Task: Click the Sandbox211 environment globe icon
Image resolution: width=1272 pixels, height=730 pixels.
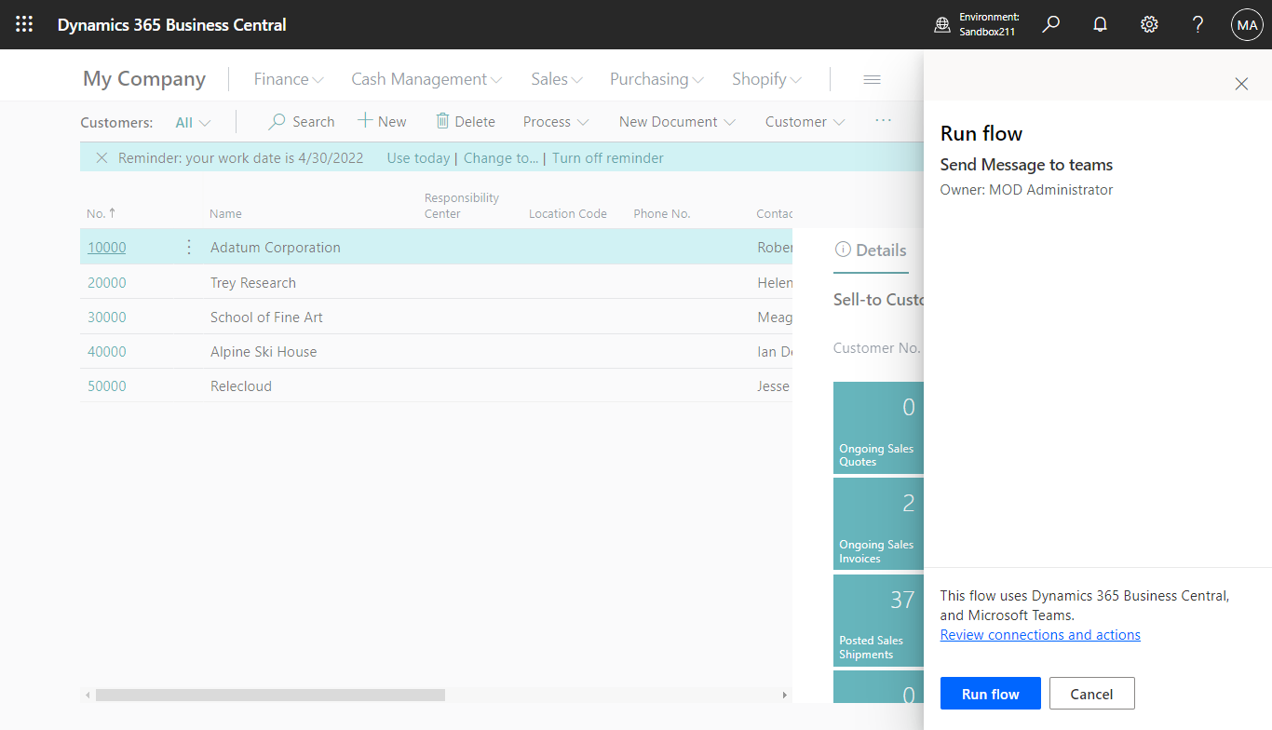Action: coord(943,23)
